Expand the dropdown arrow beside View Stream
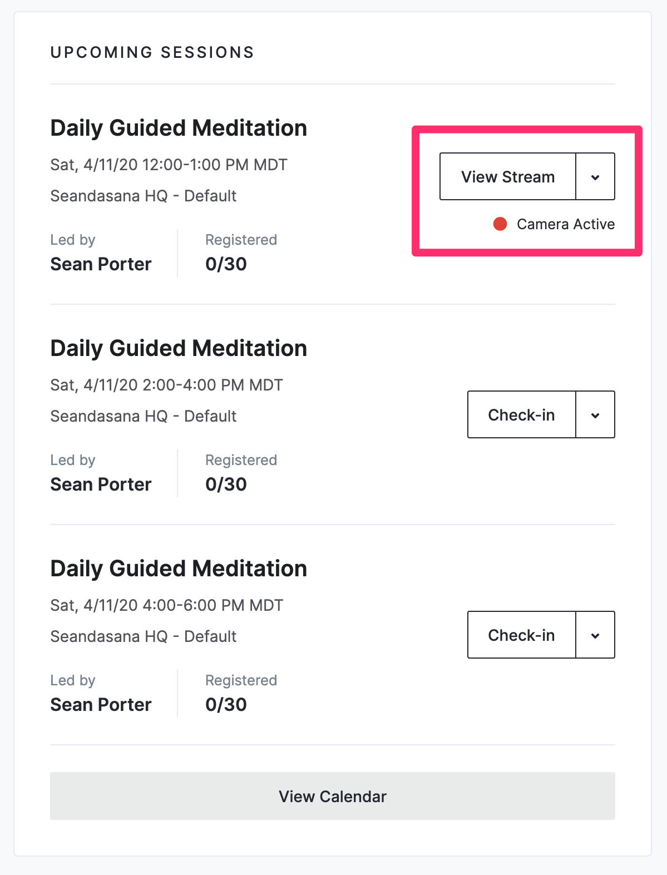The image size is (667, 875). (595, 176)
